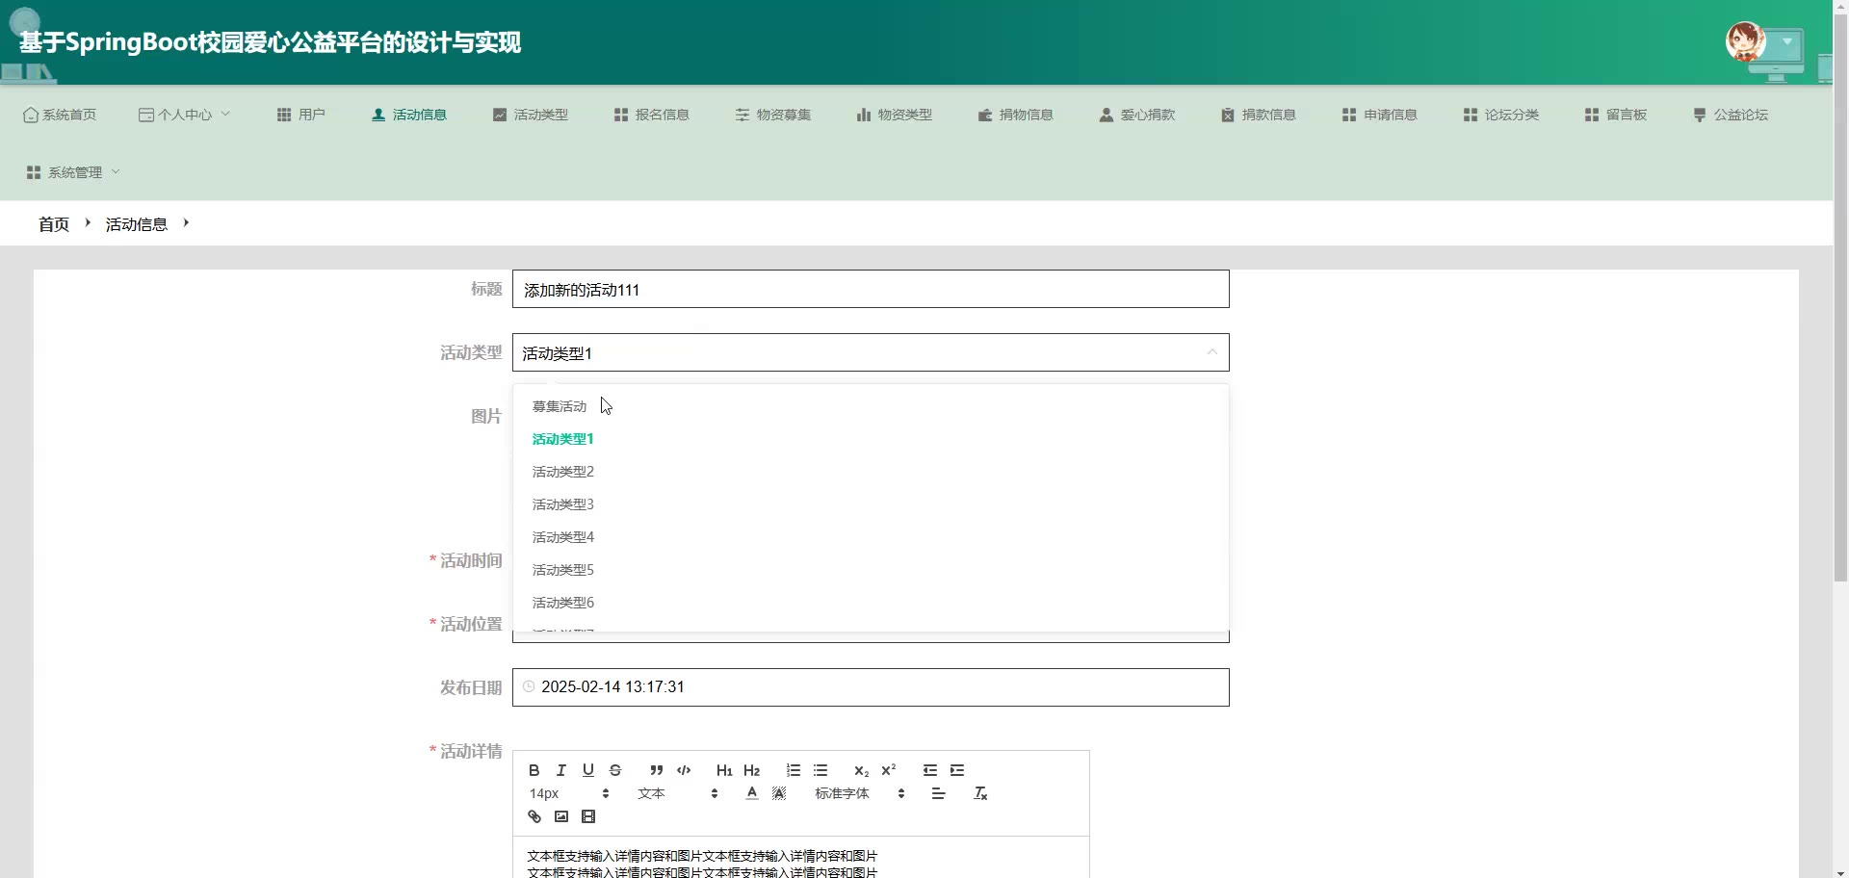Viewport: 1849px width, 878px height.
Task: Create an ordered numbered list
Action: [x=794, y=770]
